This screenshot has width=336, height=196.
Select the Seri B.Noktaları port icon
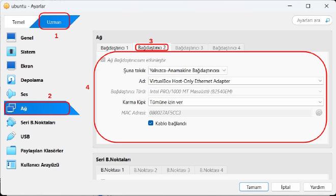pos(11,122)
